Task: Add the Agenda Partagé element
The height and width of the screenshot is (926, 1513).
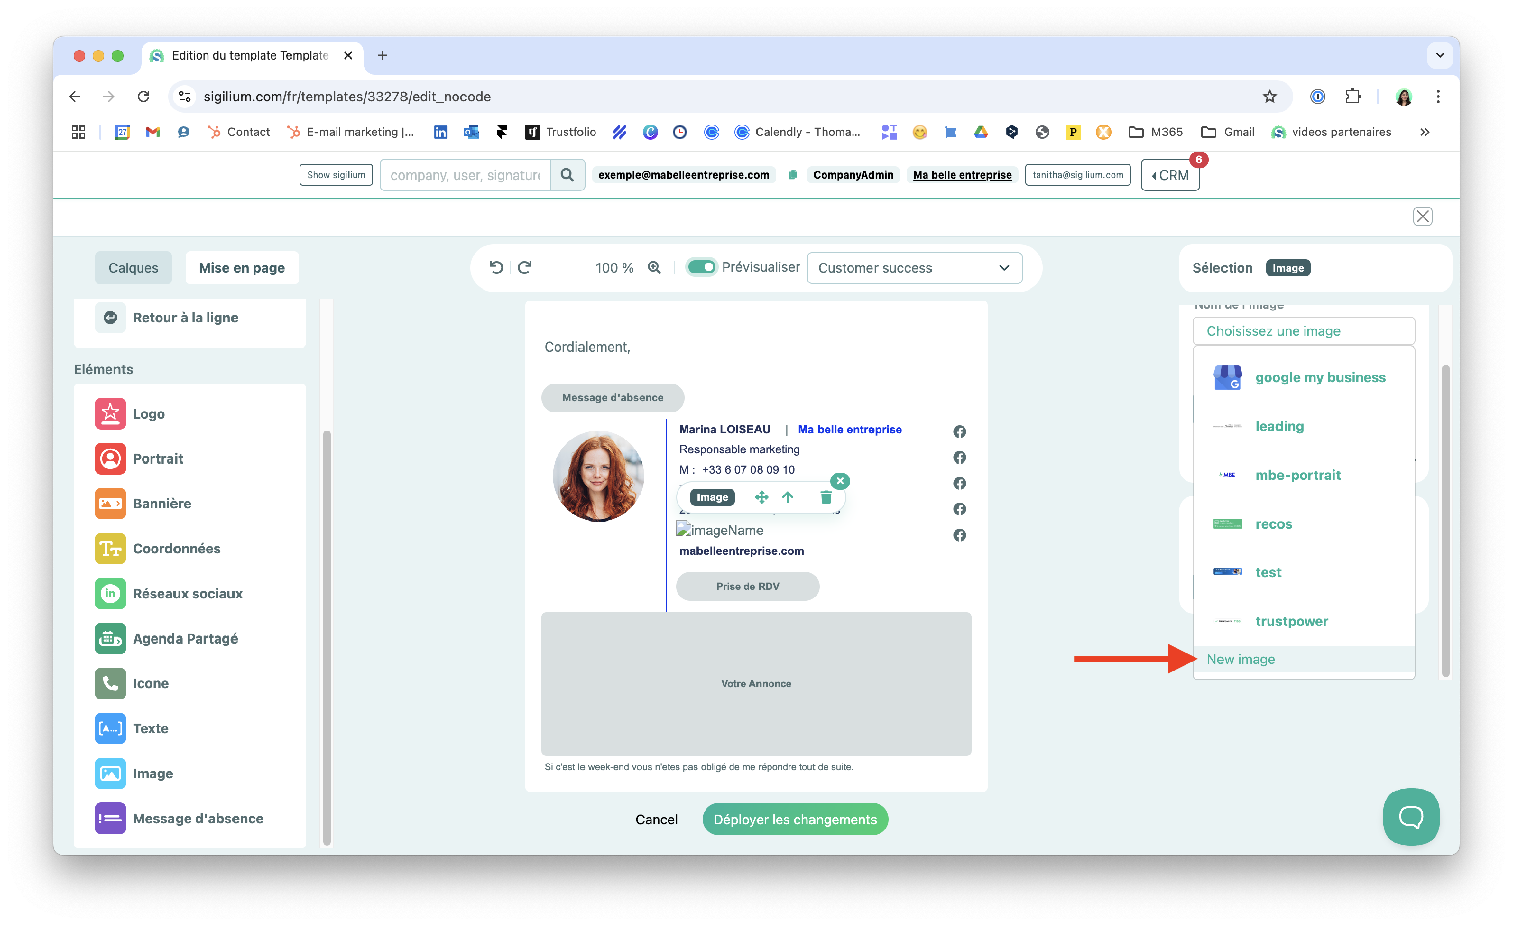Action: pos(185,639)
